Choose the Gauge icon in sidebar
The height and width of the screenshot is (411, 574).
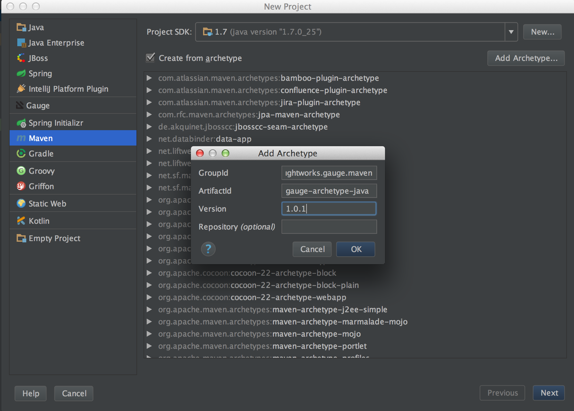point(20,105)
